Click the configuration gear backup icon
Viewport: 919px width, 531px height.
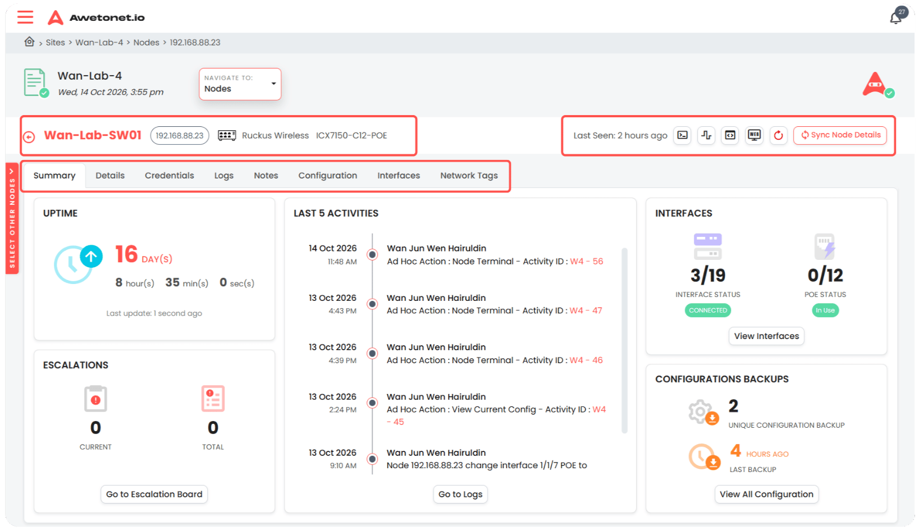703,413
